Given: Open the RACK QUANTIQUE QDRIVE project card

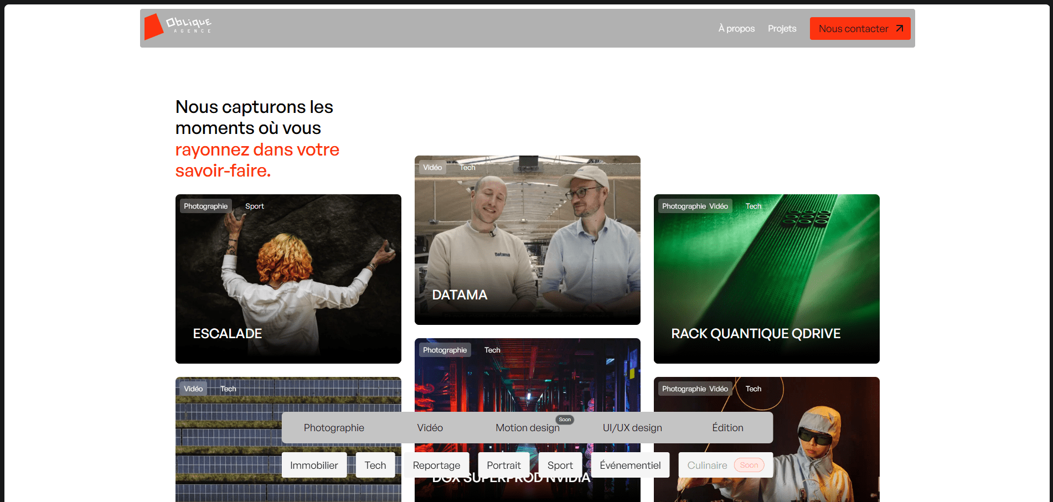Looking at the screenshot, I should click(767, 279).
